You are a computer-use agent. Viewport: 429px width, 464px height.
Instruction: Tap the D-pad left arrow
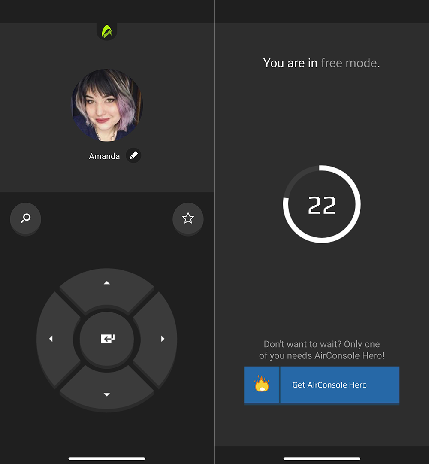[x=55, y=339]
